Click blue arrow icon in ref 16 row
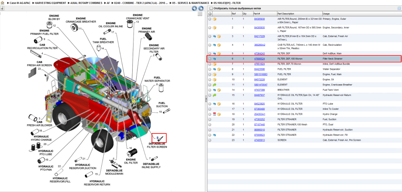Image resolution: width=402 pixels, height=192 pixels. click(214, 104)
